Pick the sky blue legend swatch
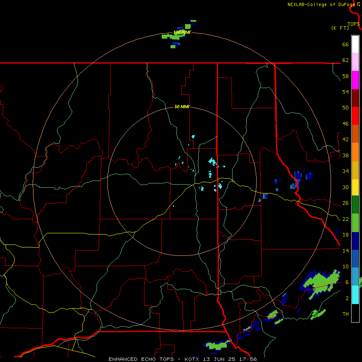 click(355, 277)
